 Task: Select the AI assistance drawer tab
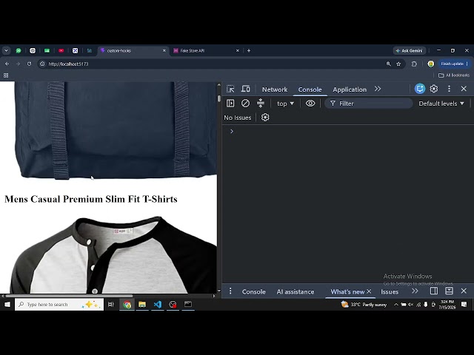point(296,291)
